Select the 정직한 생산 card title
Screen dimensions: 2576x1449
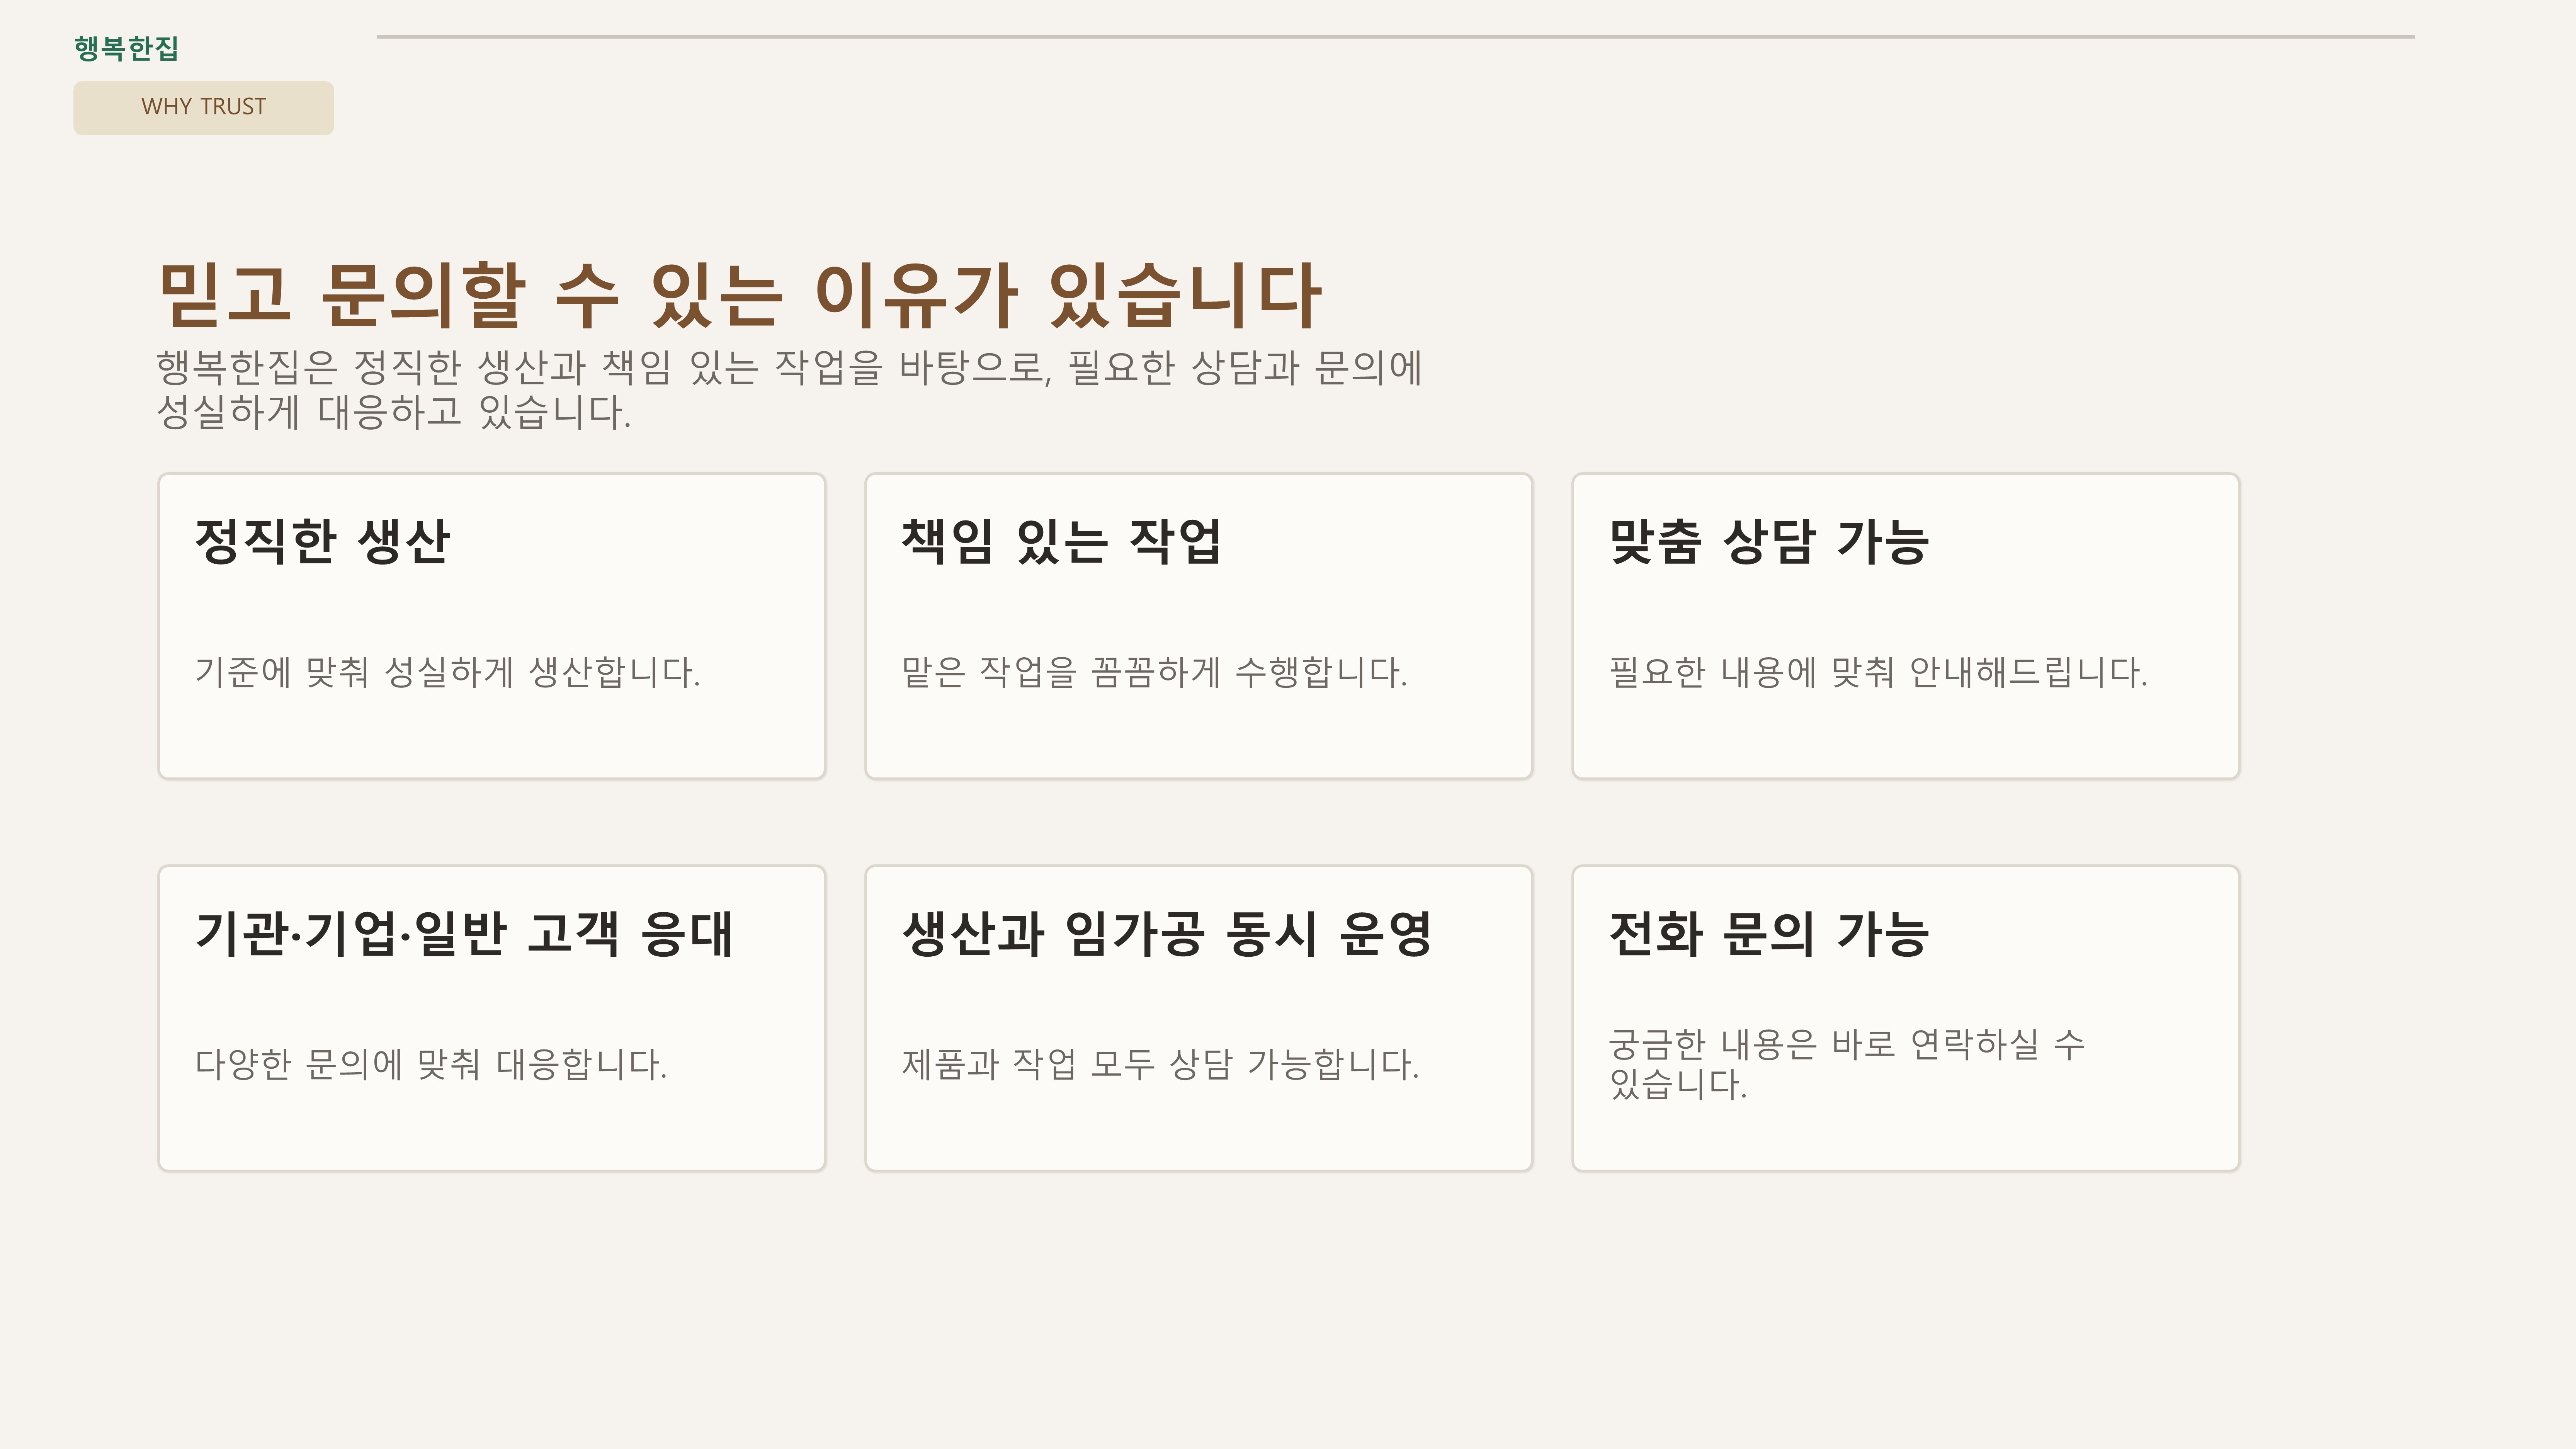pyautogui.click(x=322, y=542)
